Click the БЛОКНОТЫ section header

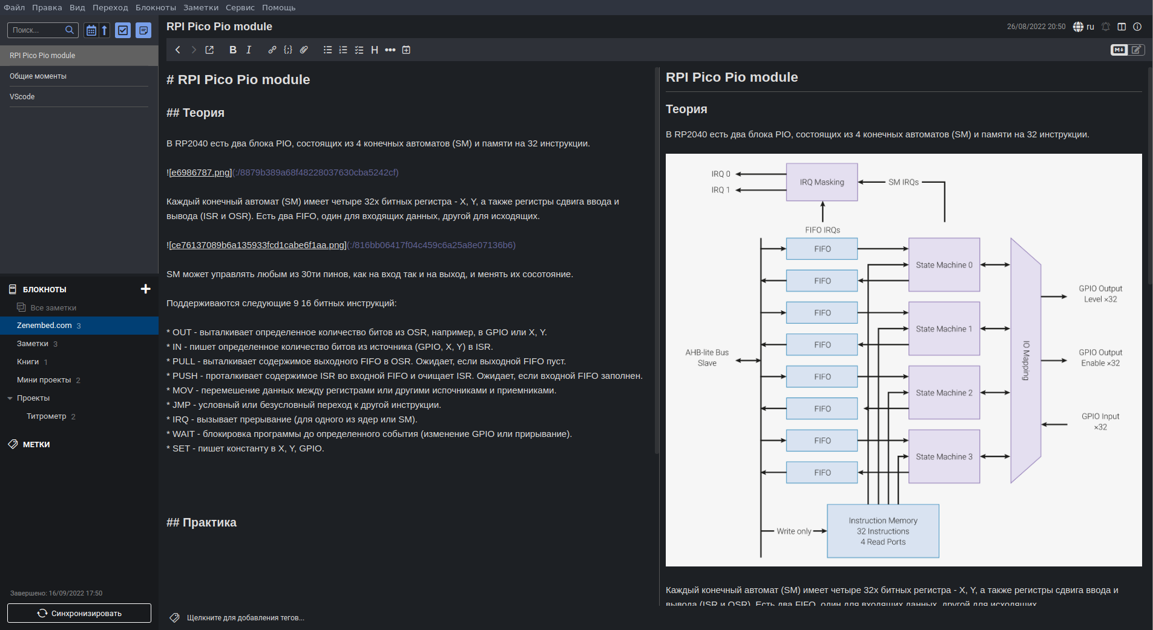tap(44, 289)
